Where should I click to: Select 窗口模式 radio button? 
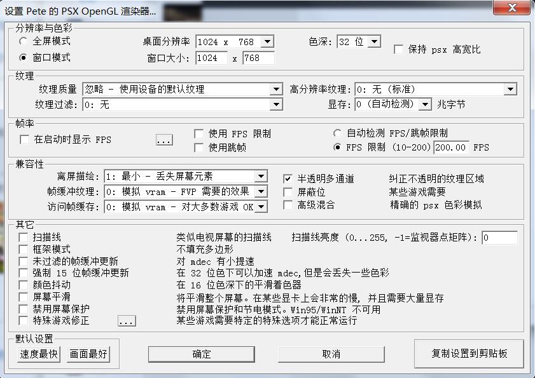(x=23, y=58)
